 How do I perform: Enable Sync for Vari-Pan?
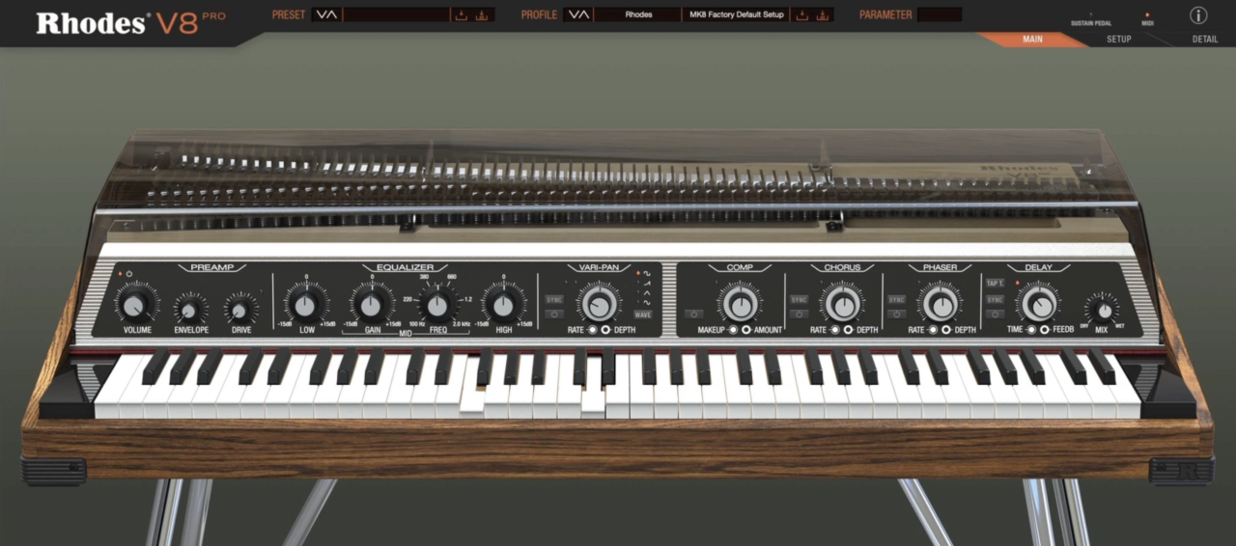[554, 299]
